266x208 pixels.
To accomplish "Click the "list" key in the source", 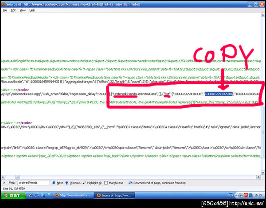I will click(x=167, y=94).
